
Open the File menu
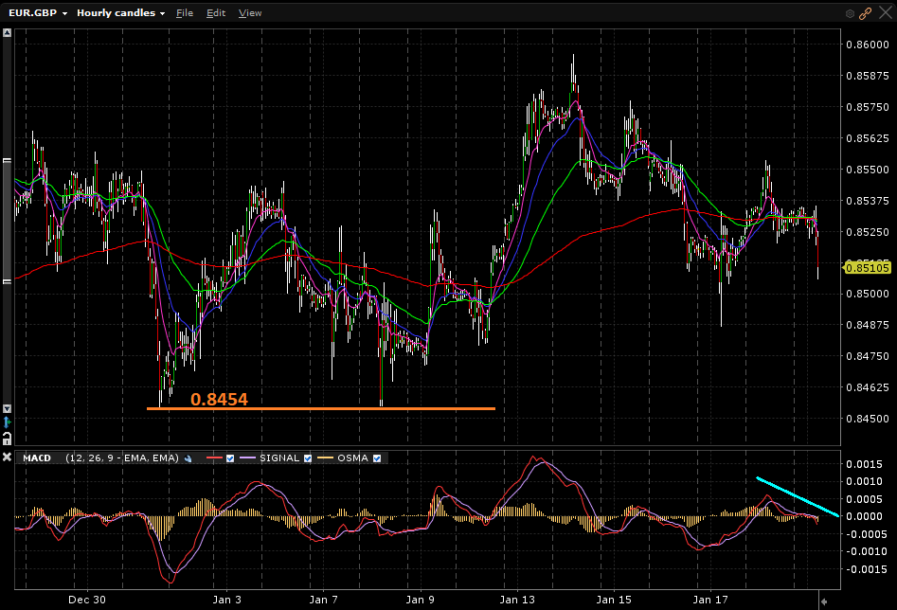185,12
